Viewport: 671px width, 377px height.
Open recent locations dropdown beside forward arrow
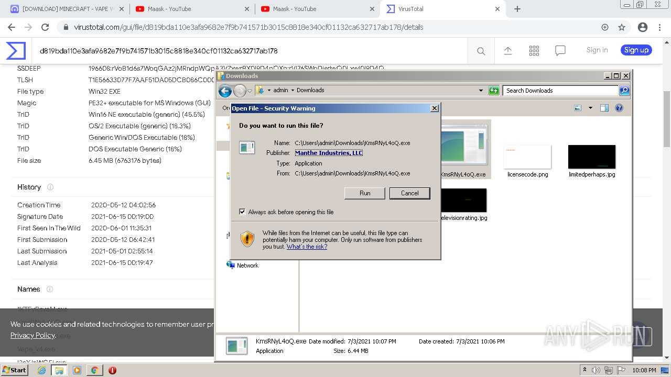250,91
